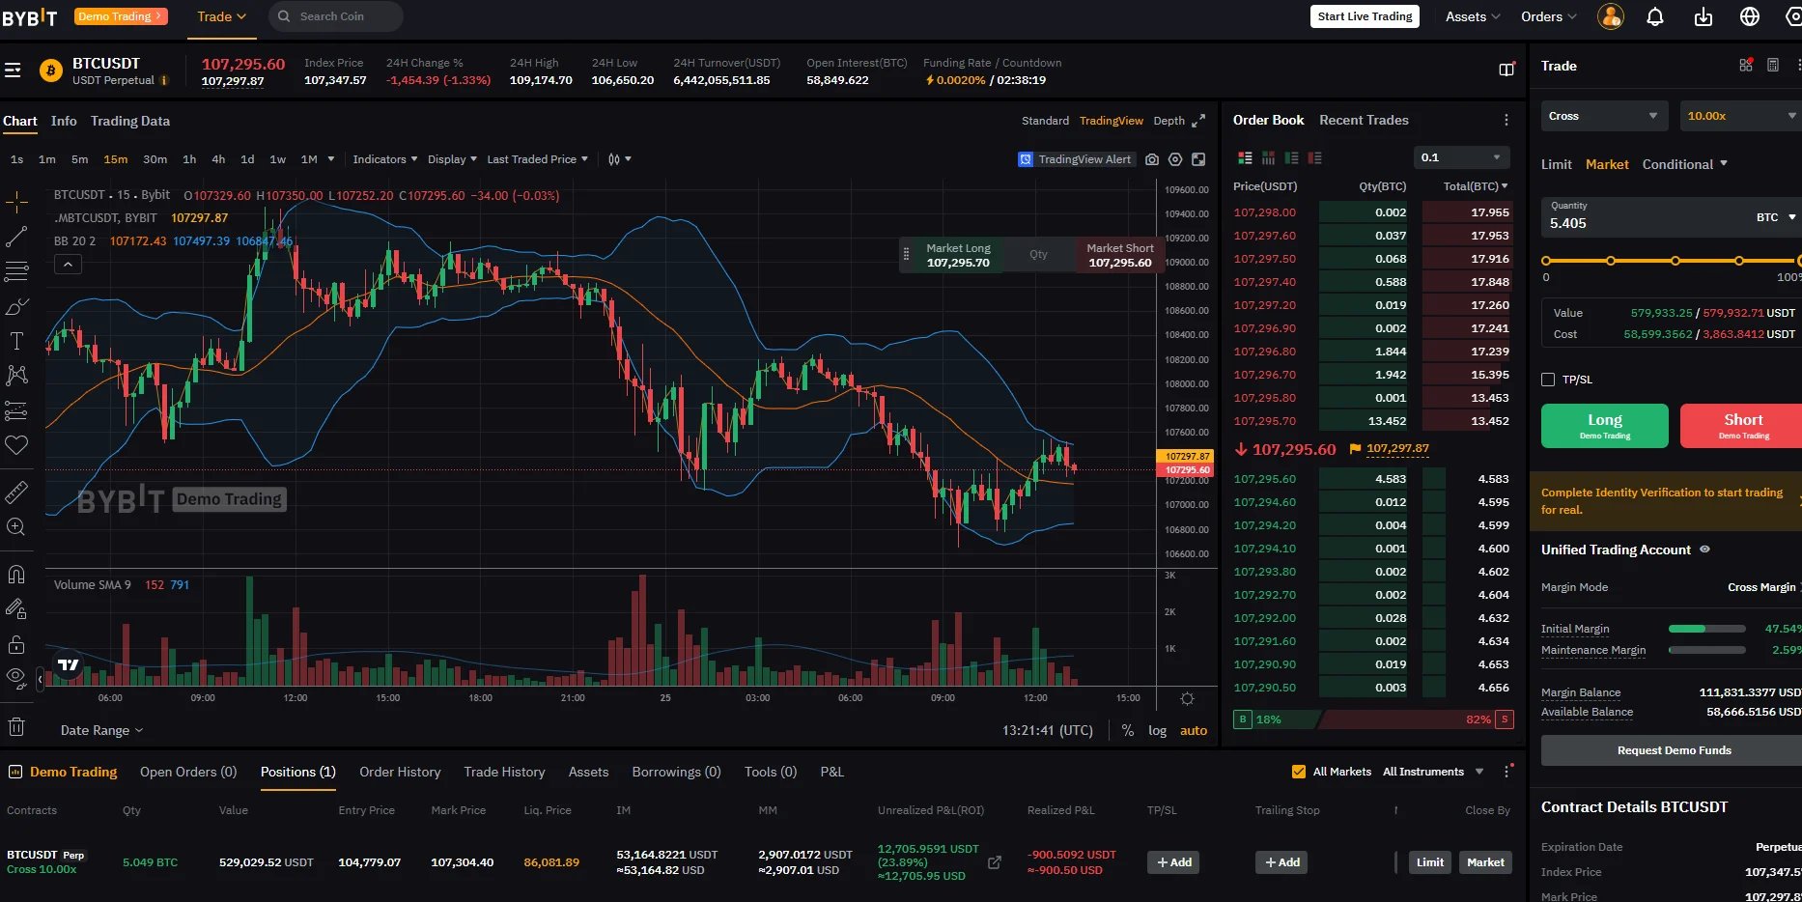Viewport: 1802px width, 902px height.
Task: Toggle log scale on chart
Action: tap(1157, 731)
